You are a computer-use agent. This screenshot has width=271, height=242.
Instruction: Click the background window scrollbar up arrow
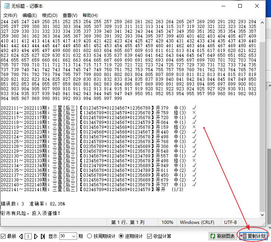pos(270,86)
